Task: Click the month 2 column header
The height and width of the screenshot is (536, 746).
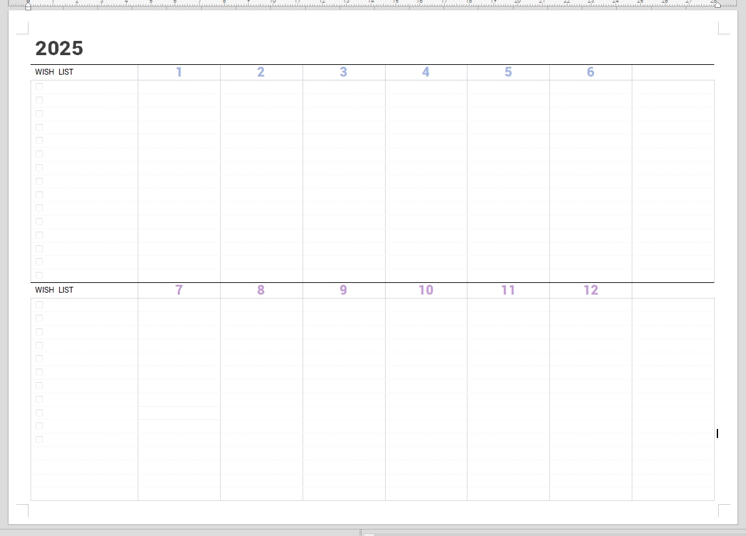Action: click(x=261, y=72)
